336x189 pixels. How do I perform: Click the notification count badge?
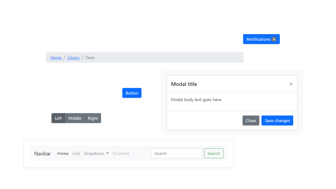(x=274, y=39)
